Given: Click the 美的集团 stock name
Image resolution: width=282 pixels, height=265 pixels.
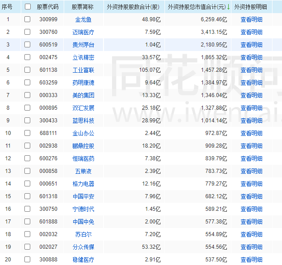Looking at the screenshot, I should pyautogui.click(x=83, y=95).
